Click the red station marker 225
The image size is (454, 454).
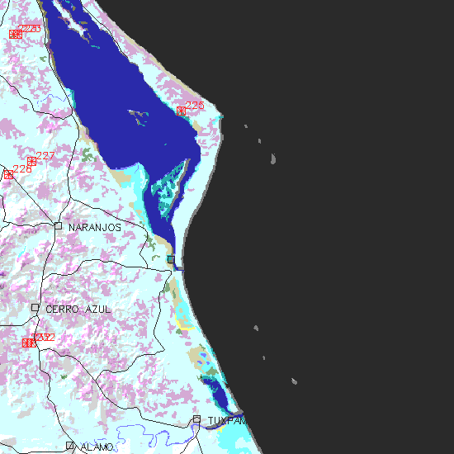[181, 111]
